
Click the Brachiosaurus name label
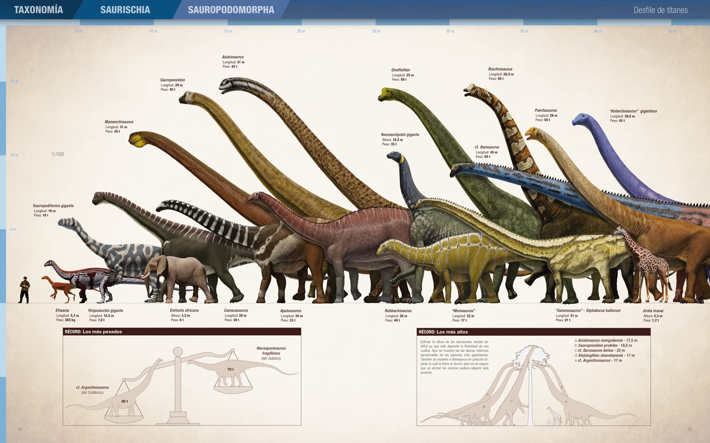click(x=500, y=69)
